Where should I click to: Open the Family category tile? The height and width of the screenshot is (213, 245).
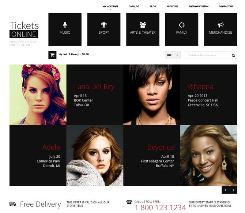(182, 29)
